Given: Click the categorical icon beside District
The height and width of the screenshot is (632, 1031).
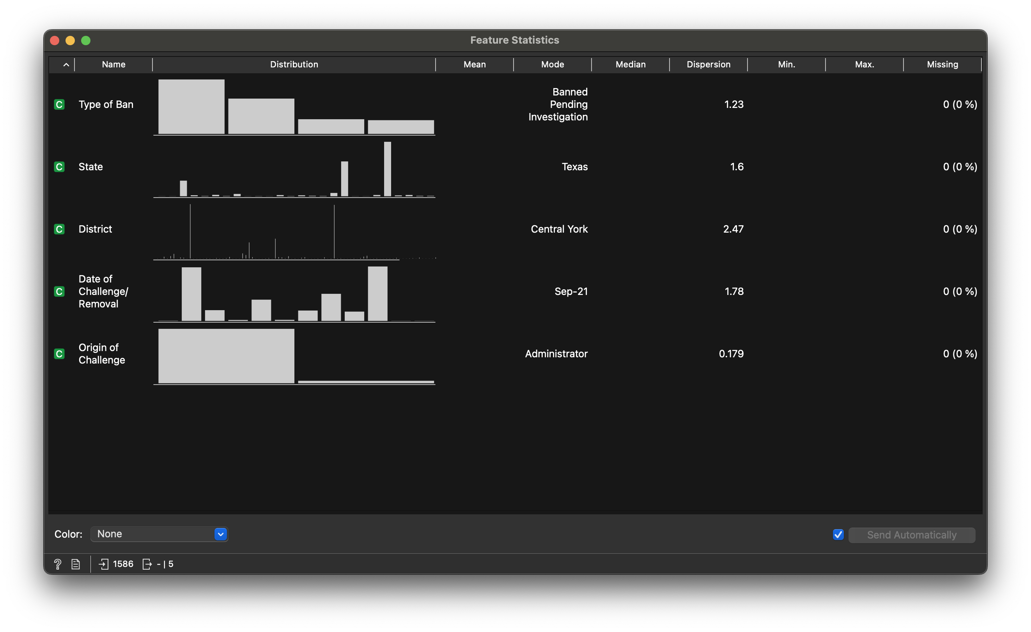Looking at the screenshot, I should coord(59,229).
